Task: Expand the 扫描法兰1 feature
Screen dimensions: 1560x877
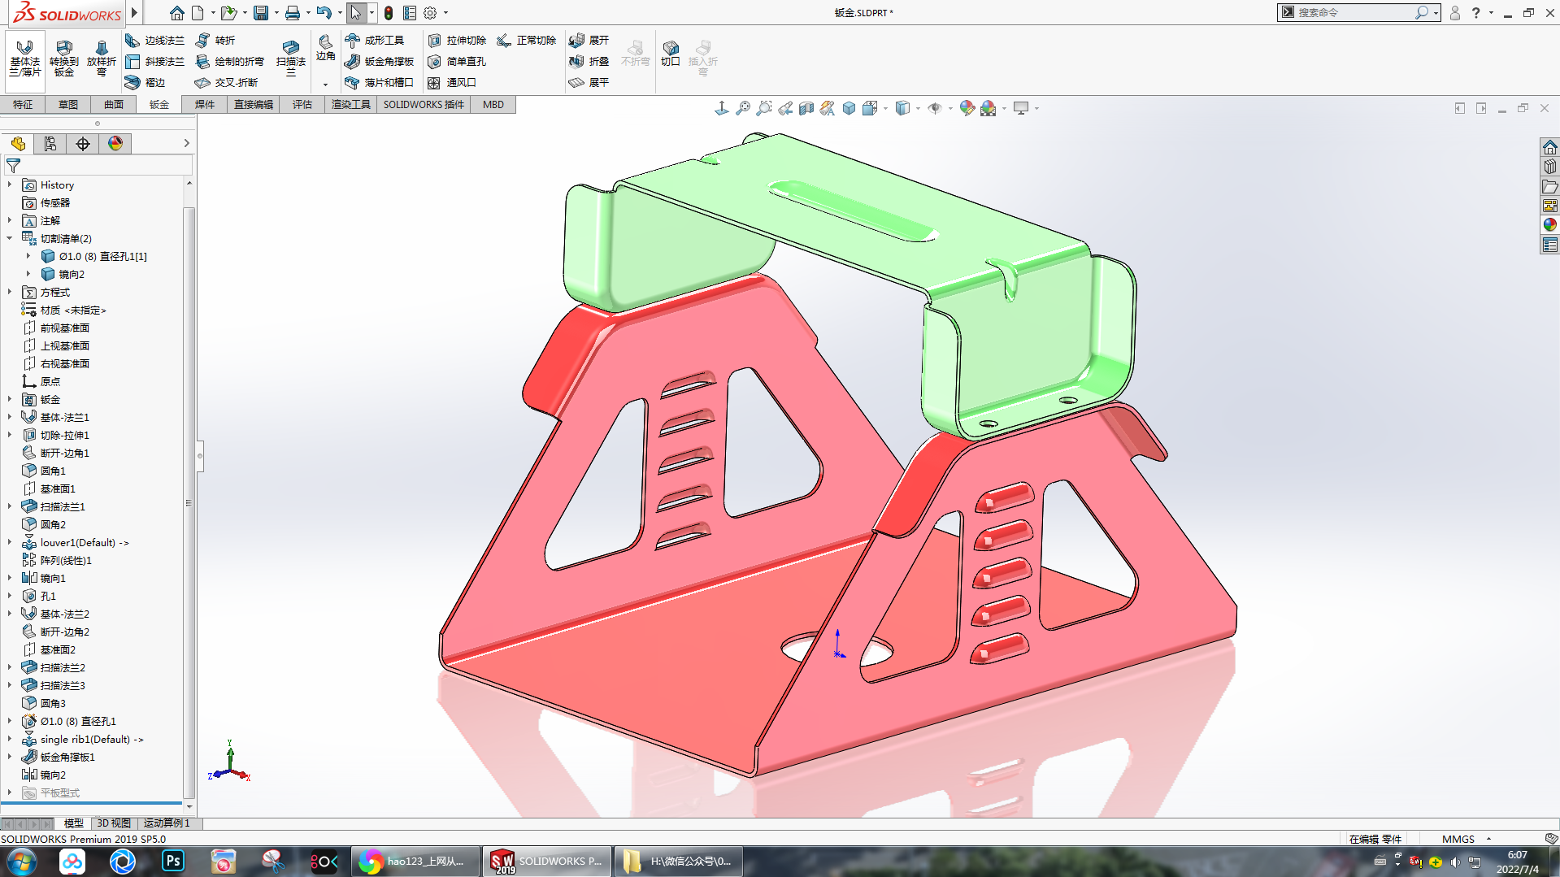Action: 10,507
